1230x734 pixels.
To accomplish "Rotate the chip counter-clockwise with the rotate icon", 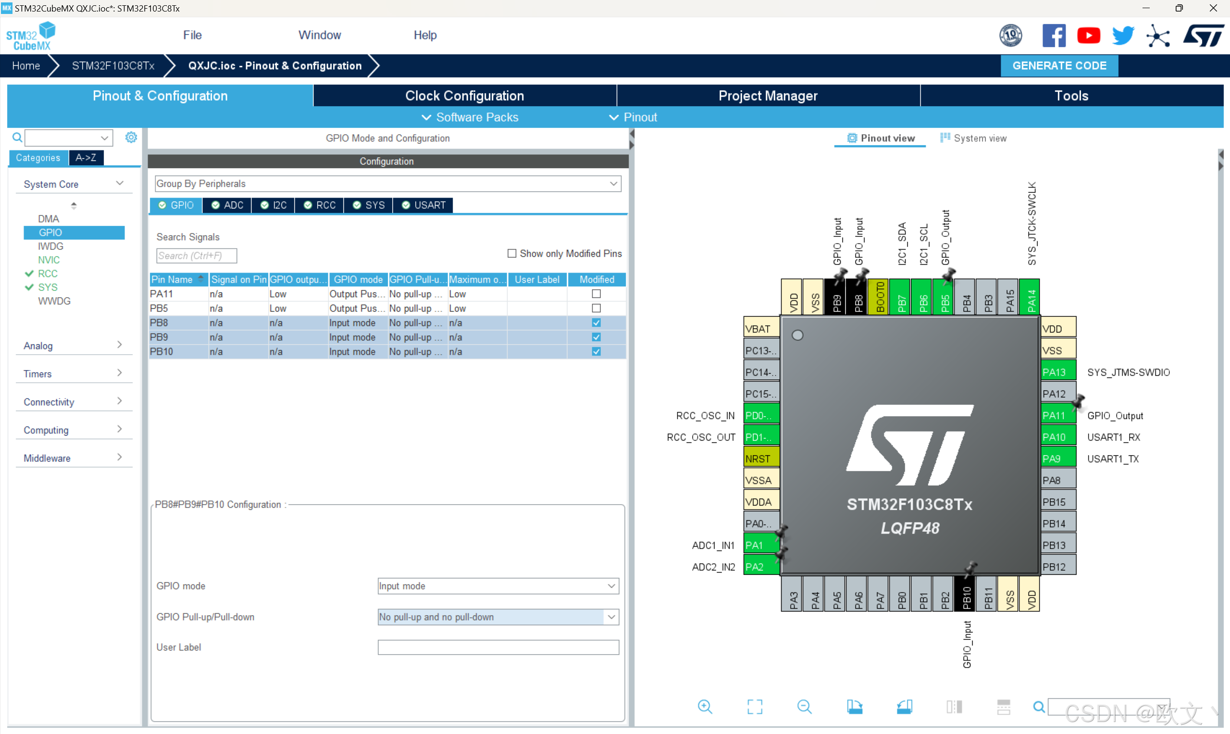I will pyautogui.click(x=904, y=707).
